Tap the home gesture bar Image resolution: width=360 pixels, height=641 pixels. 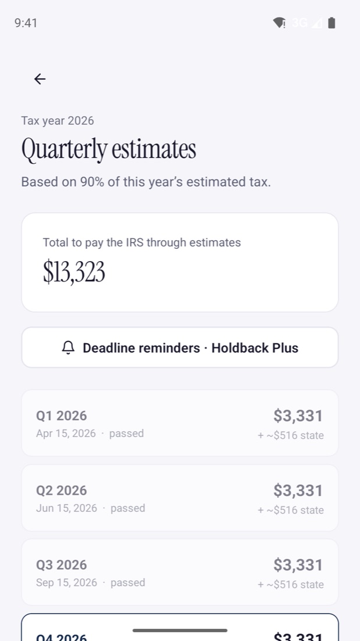pos(180,631)
